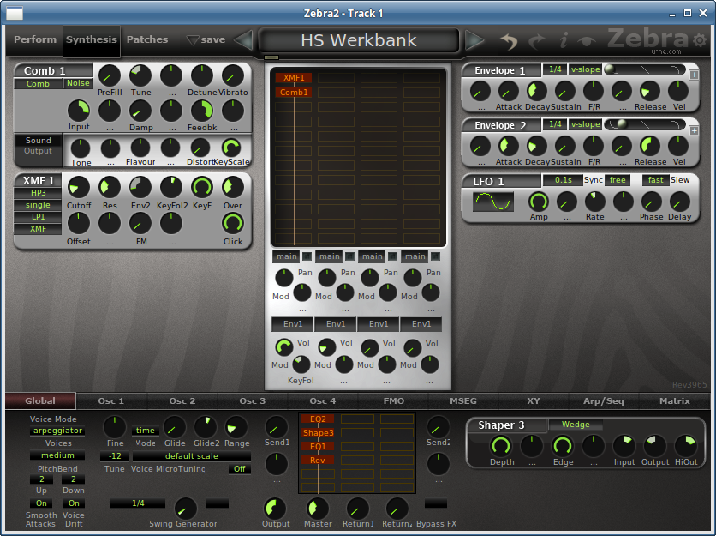
Task: Switch to the Perform tab
Action: tap(35, 39)
